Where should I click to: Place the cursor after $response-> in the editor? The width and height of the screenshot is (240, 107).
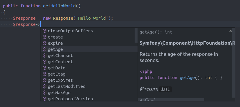(x=40, y=24)
